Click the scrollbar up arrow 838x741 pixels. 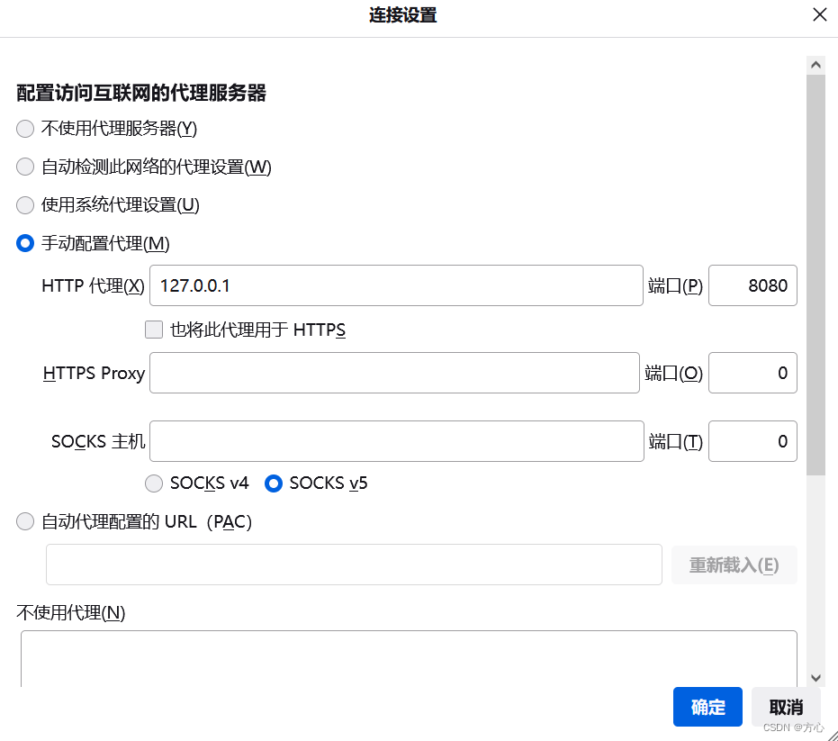(815, 65)
